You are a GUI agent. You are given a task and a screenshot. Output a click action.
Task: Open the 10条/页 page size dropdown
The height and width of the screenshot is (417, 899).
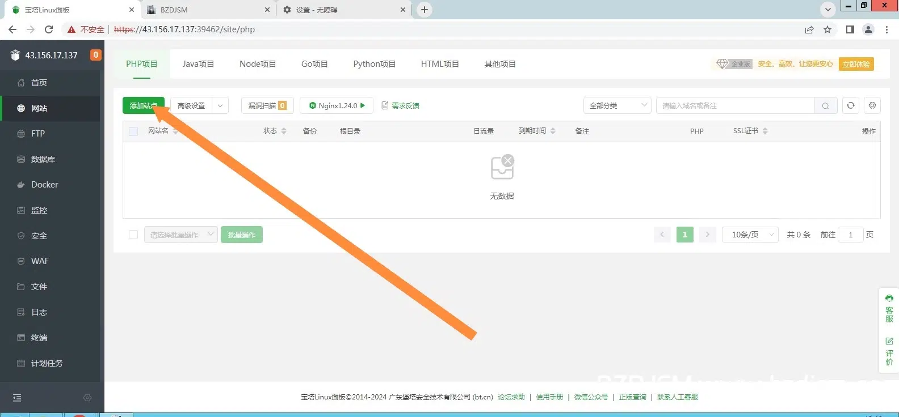click(x=750, y=235)
